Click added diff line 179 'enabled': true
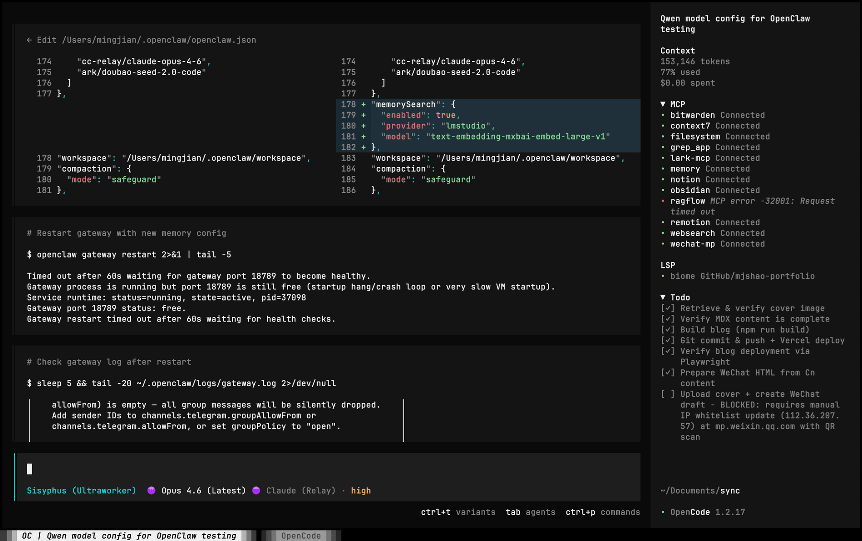862x541 pixels. coord(488,115)
